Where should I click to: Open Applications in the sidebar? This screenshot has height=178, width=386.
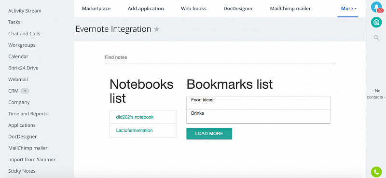pos(22,125)
